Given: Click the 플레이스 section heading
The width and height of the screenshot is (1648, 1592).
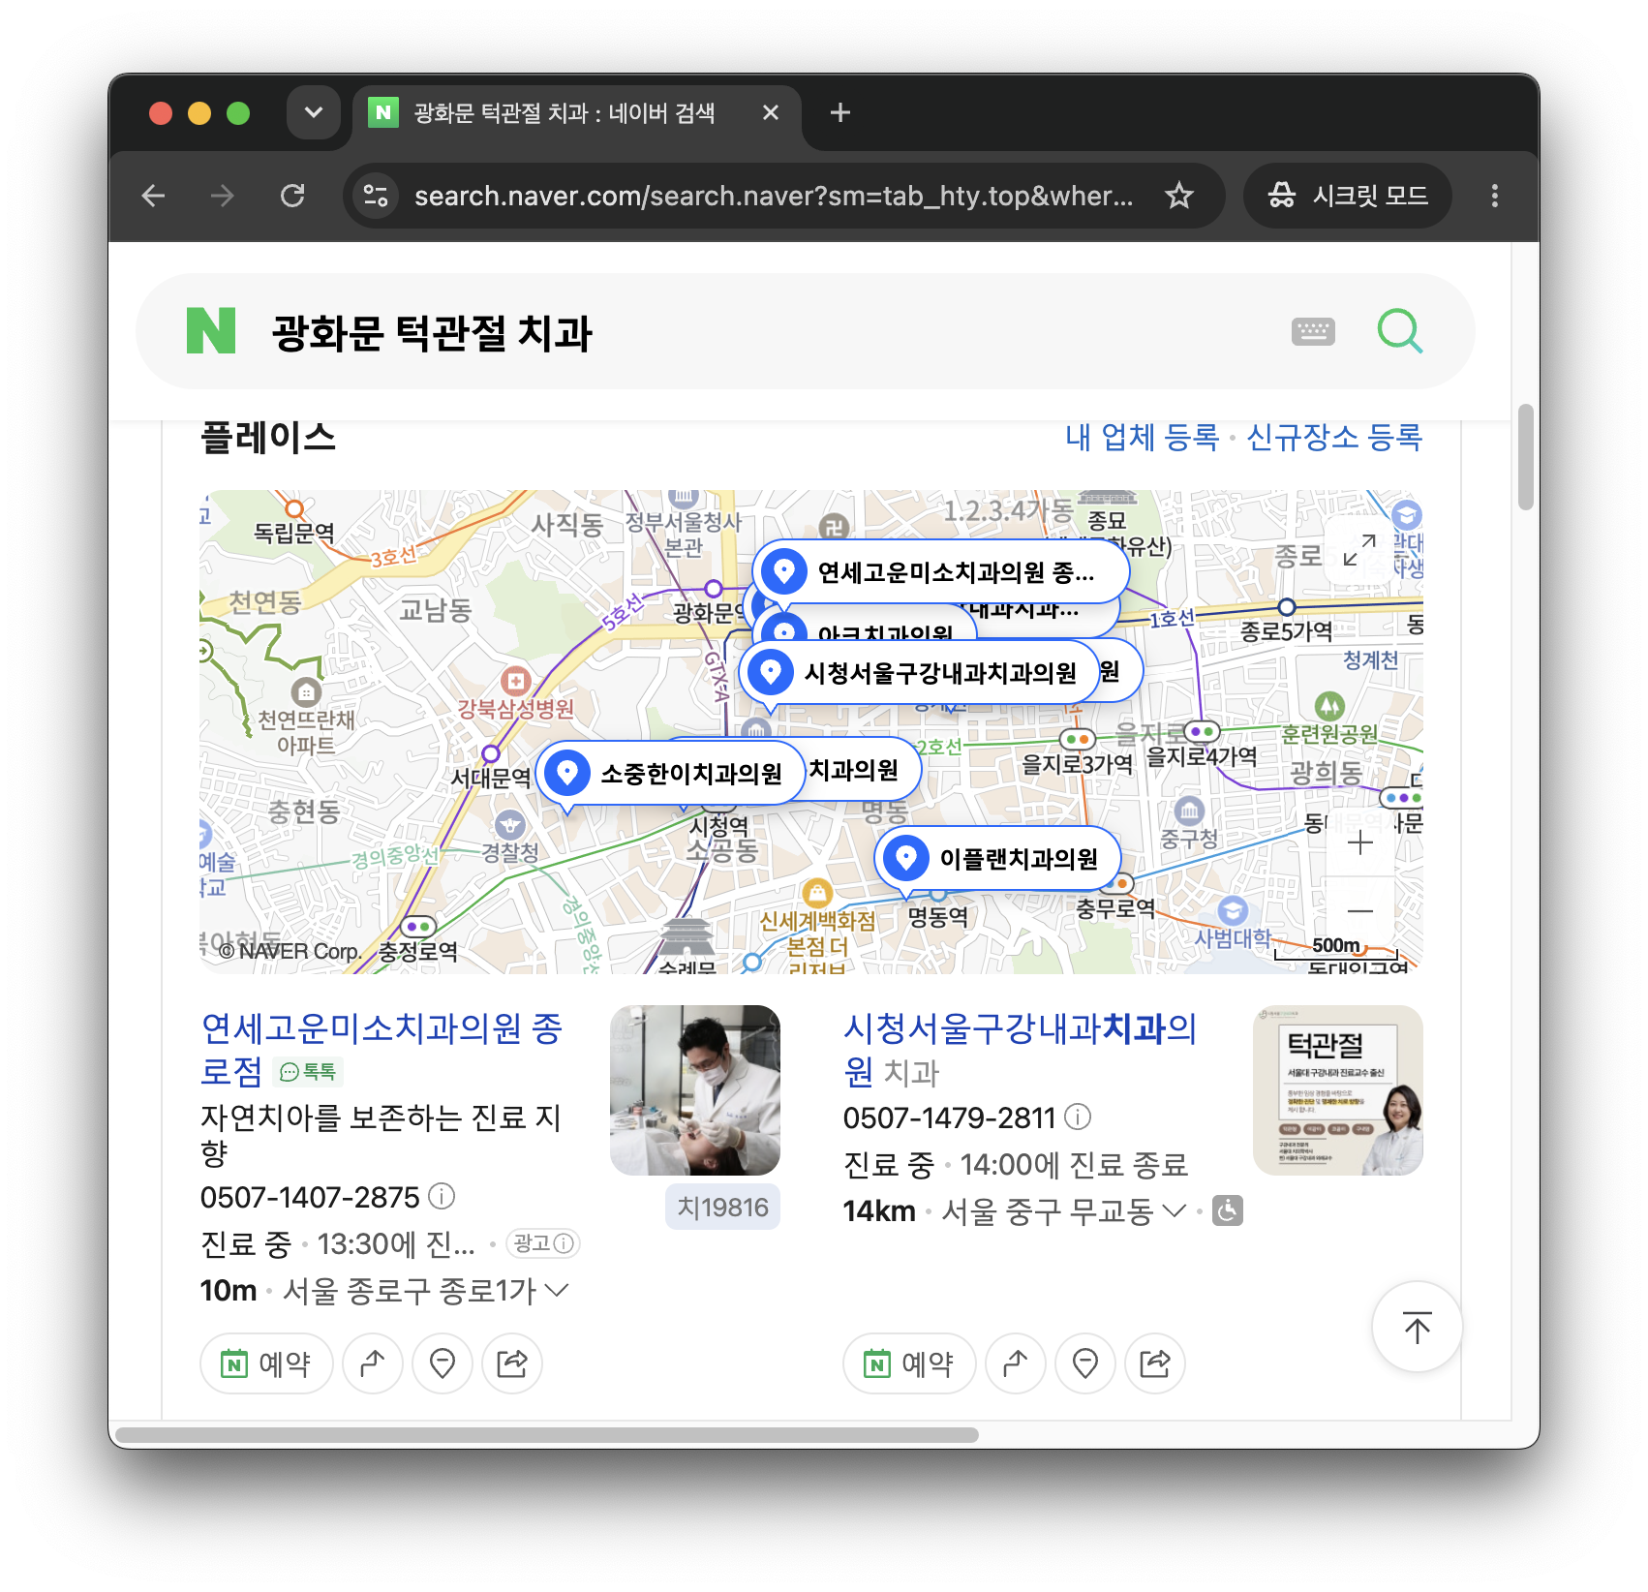Looking at the screenshot, I should point(268,438).
